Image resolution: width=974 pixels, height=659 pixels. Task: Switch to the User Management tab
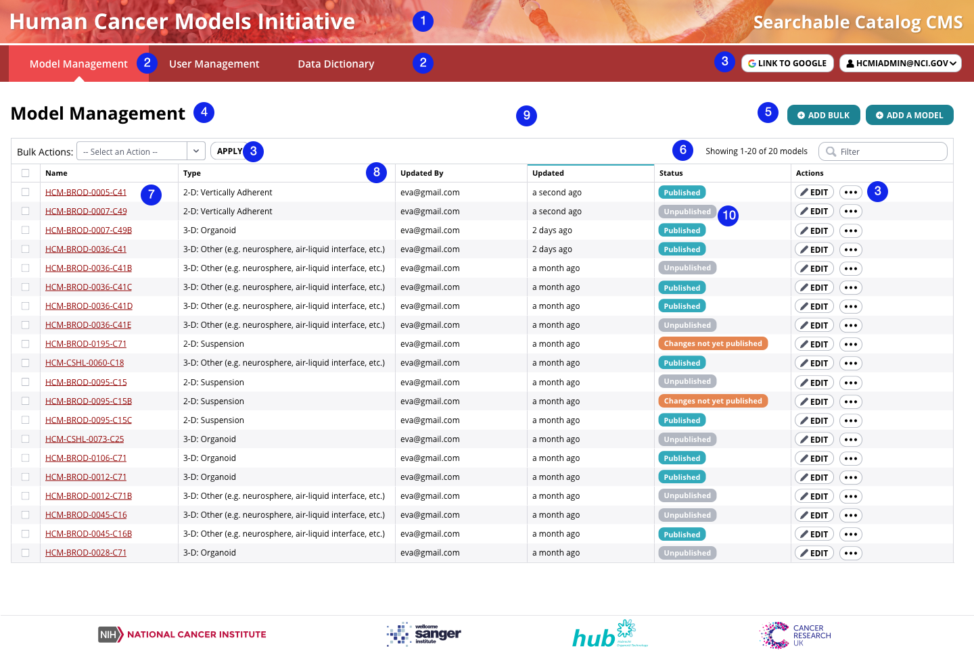pos(214,63)
